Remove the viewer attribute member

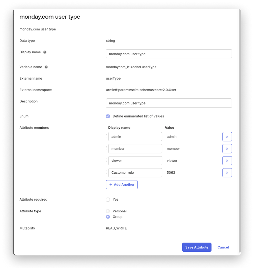tap(227, 161)
